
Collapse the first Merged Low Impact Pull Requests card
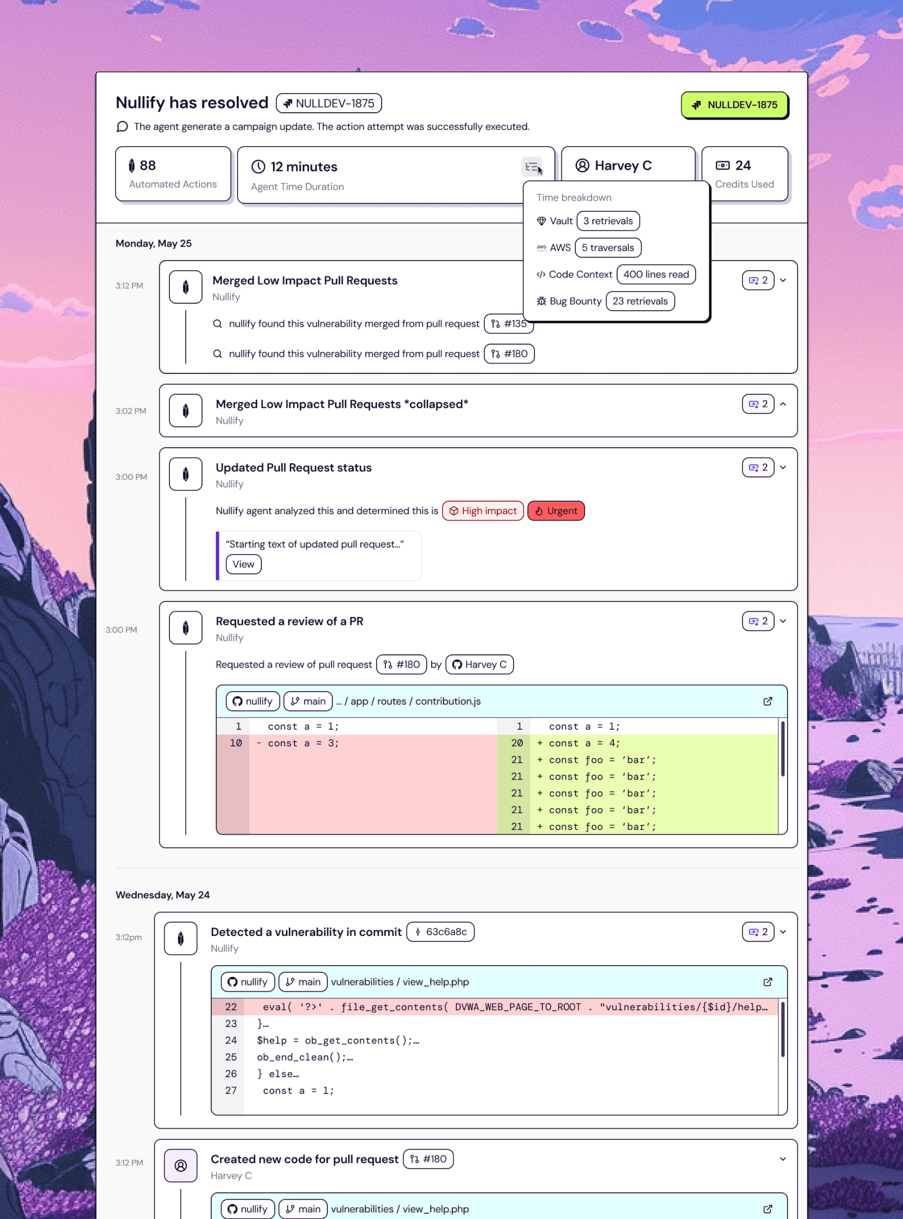783,280
